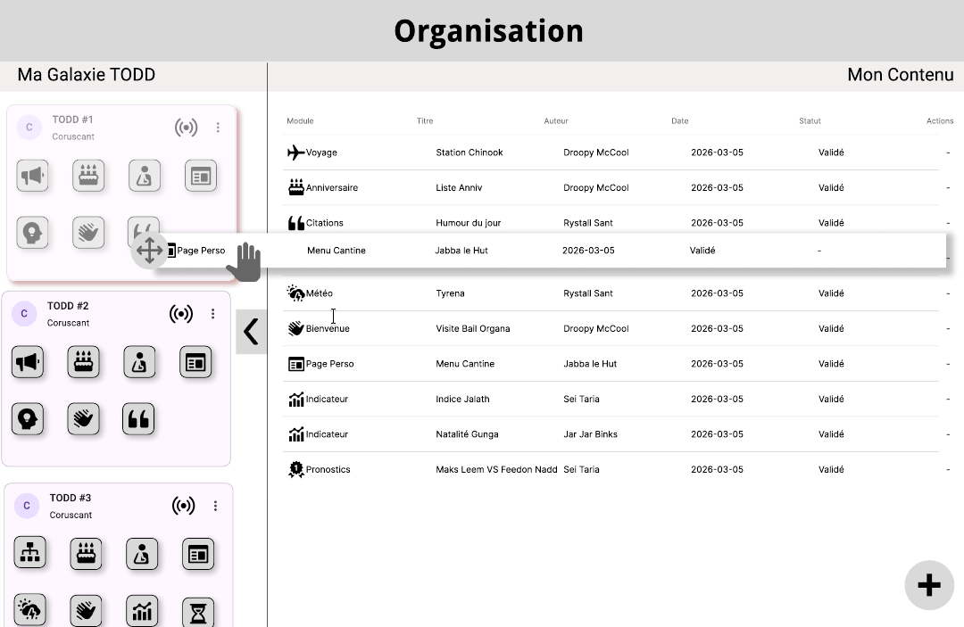The width and height of the screenshot is (964, 627).
Task: Click the move handle on the dragged Page Perso row
Action: point(149,251)
